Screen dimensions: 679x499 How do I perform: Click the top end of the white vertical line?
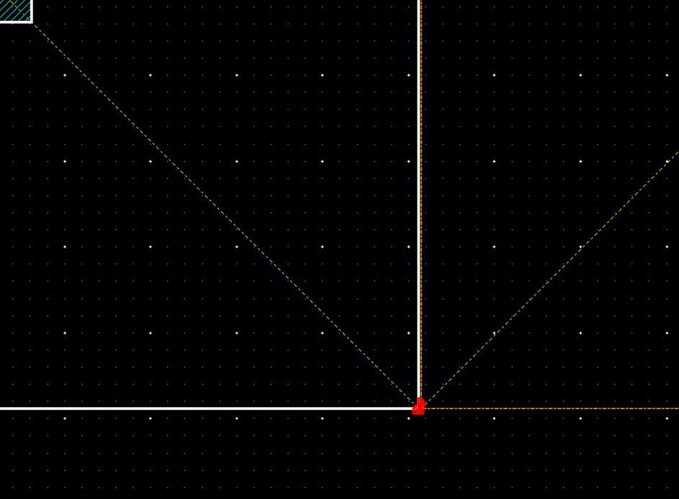(x=419, y=2)
